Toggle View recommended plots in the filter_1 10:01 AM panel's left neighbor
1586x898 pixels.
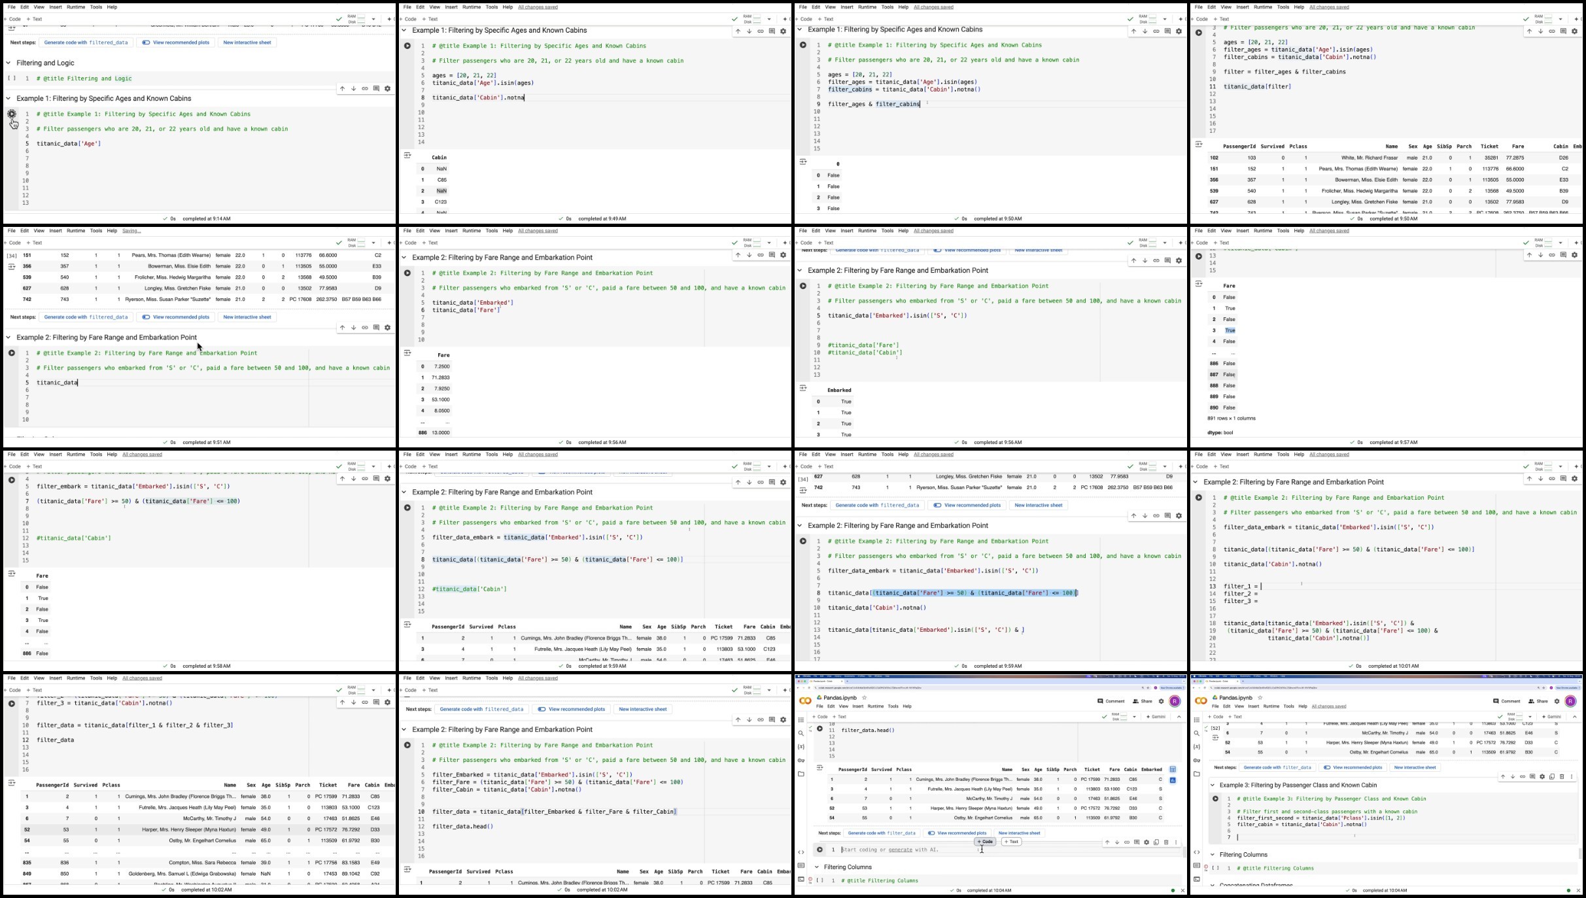pos(967,505)
